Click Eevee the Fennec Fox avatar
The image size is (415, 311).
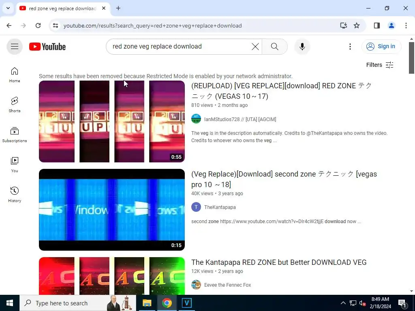point(196,285)
